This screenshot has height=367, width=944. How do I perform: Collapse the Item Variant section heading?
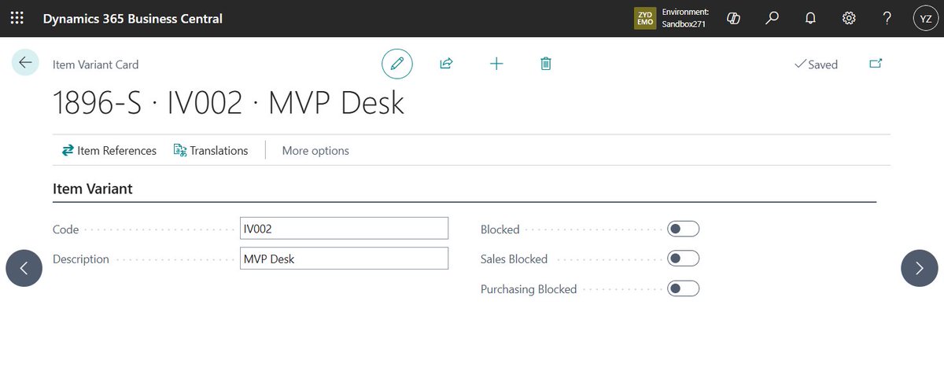93,189
